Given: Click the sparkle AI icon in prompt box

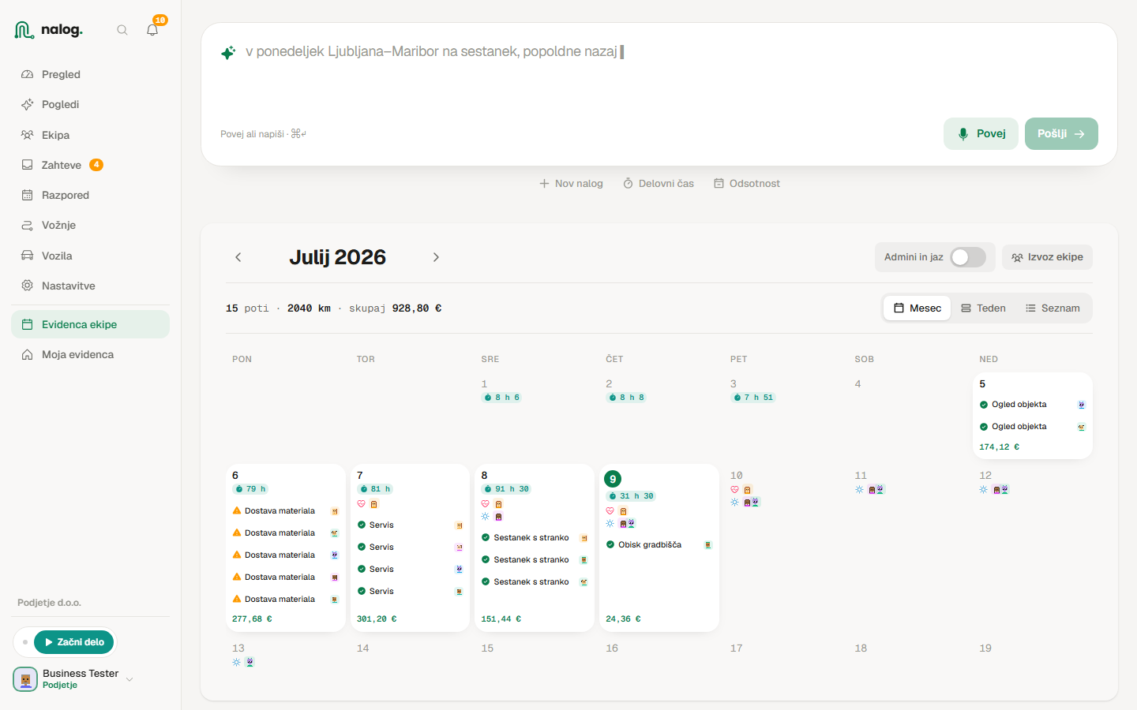Looking at the screenshot, I should [228, 53].
